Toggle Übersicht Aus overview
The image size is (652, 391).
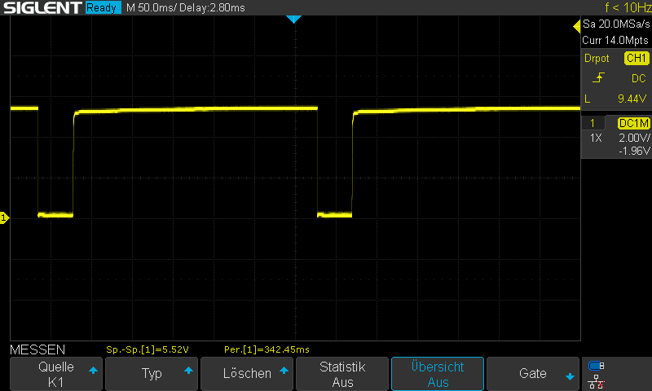(438, 374)
